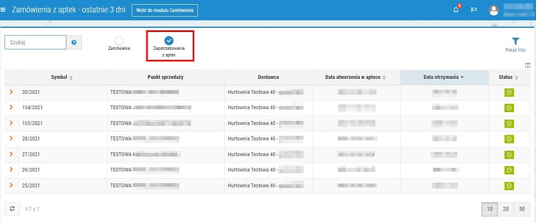
Task: Open the hamburger menu icon
Action: pyautogui.click(x=3, y=10)
